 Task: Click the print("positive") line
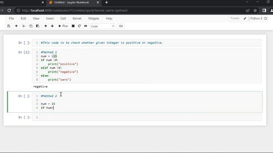[x=63, y=64]
